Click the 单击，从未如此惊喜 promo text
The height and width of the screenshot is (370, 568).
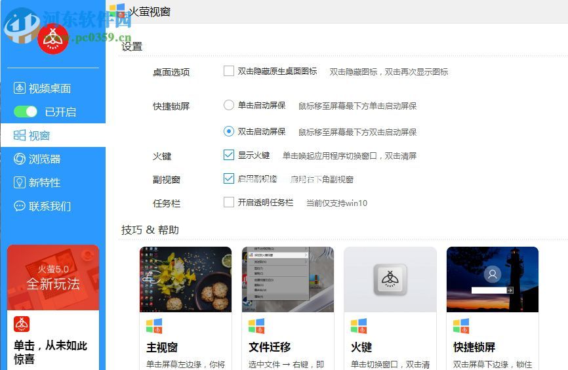coord(51,352)
